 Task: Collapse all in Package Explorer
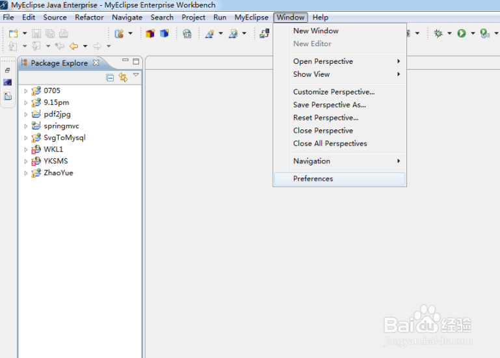point(110,77)
